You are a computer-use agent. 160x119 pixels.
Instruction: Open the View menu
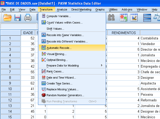(22, 9)
